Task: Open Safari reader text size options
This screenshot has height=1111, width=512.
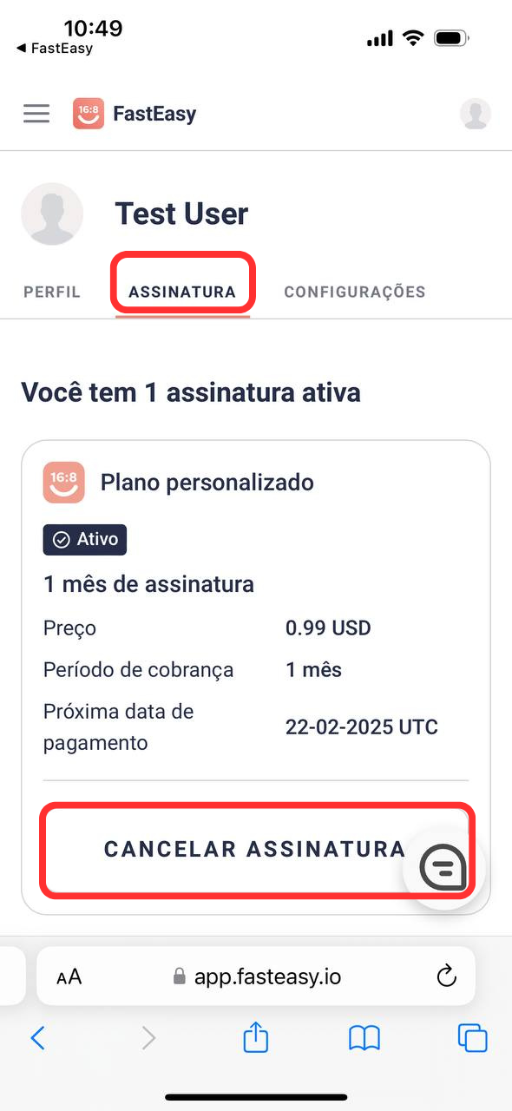Action: click(x=69, y=977)
